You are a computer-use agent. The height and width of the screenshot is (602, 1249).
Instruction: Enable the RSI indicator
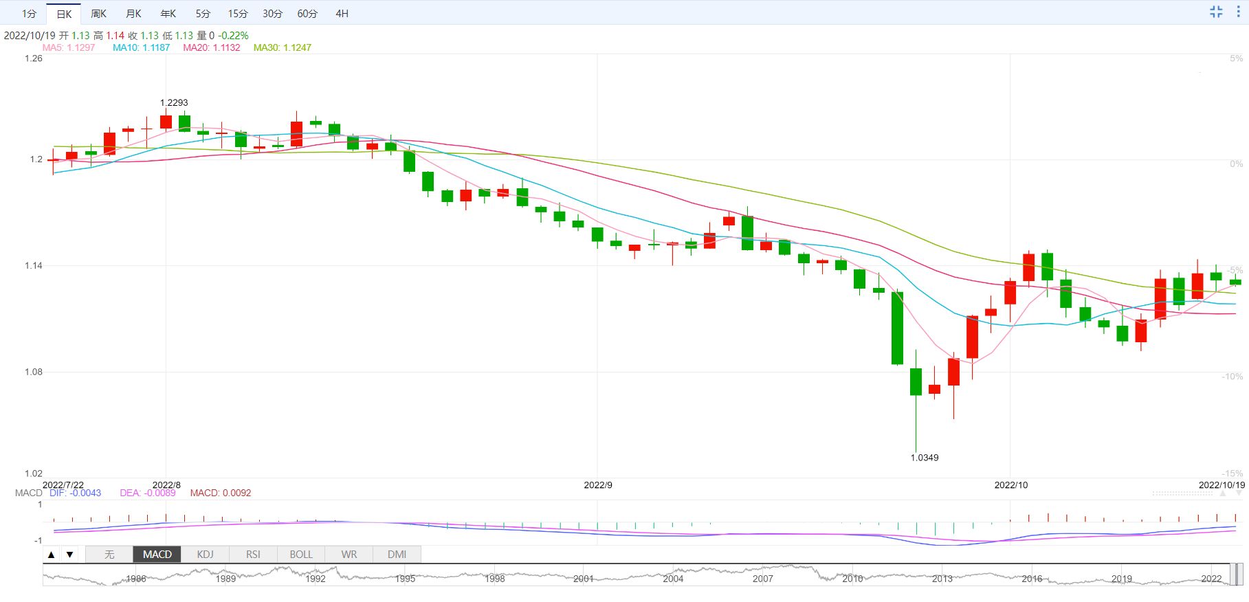[x=253, y=555]
